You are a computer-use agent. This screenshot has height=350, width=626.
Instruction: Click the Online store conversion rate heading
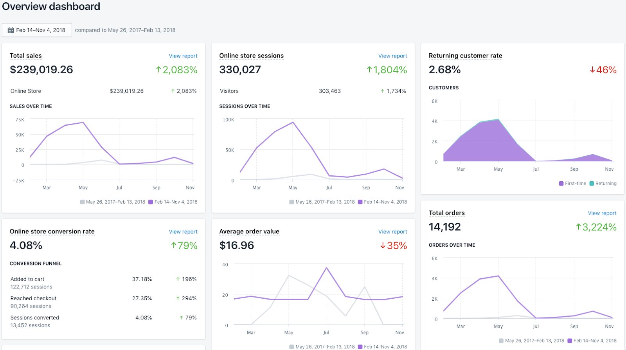click(52, 231)
